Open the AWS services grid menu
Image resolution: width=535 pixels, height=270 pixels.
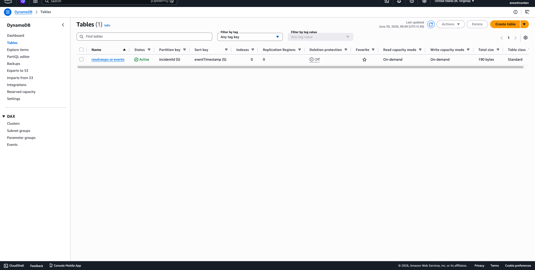(x=35, y=1)
